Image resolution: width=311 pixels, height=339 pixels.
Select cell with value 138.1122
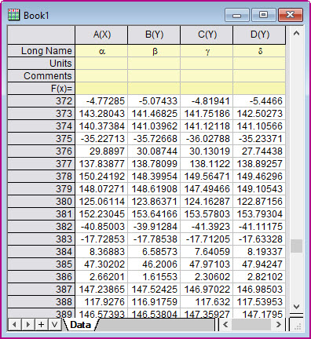click(x=207, y=164)
